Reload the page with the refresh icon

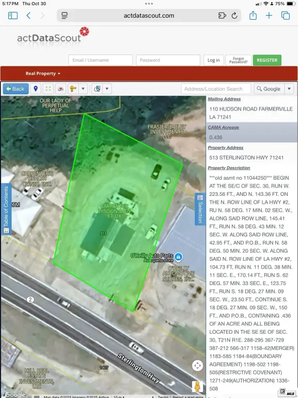click(234, 16)
